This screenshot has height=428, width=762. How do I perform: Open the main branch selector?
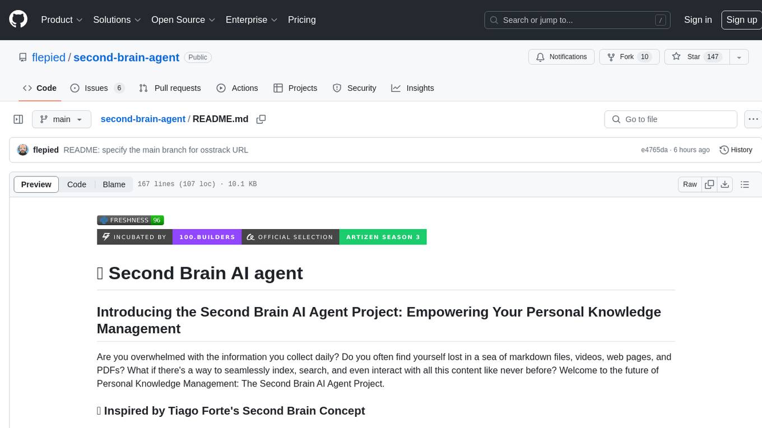pyautogui.click(x=61, y=119)
